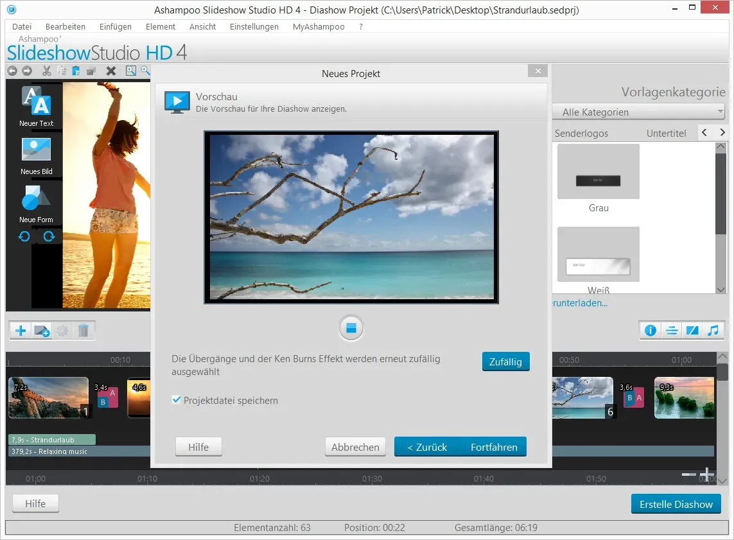Rotate element counter-clockwise icon

(24, 237)
